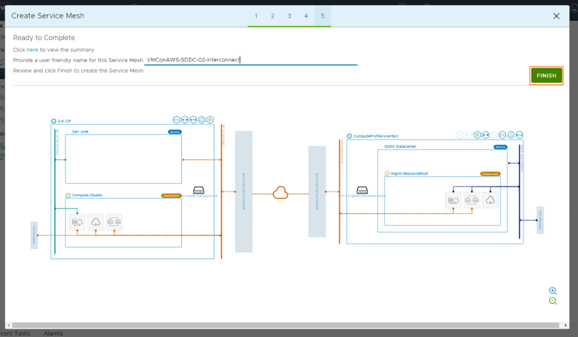This screenshot has width=578, height=337.
Task: Click the Deployment badge on Compute Cluster
Action: [171, 195]
